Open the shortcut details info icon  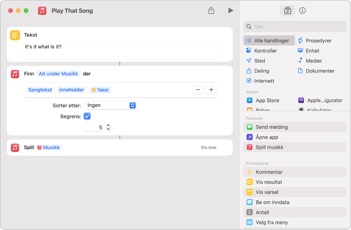click(302, 11)
